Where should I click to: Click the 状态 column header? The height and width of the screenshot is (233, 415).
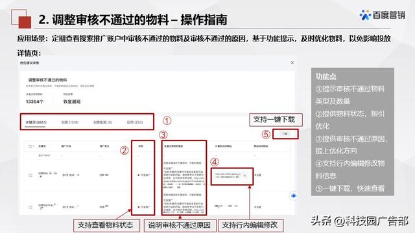click(141, 146)
